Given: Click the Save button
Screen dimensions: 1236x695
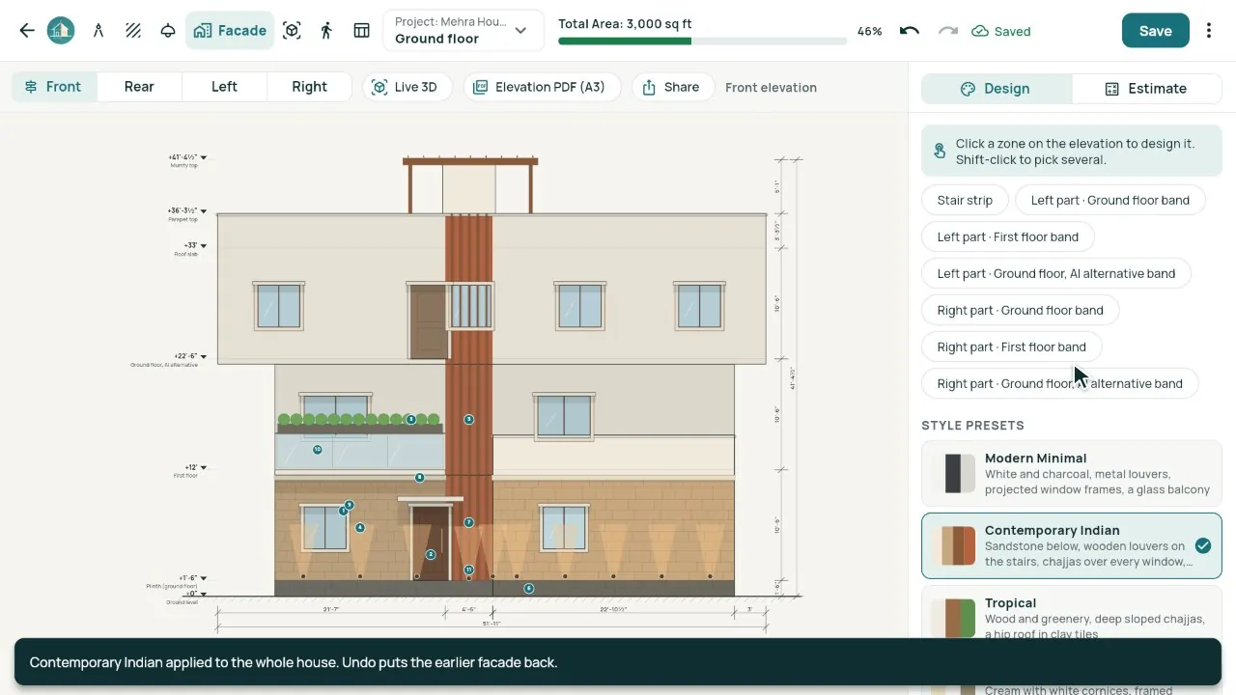Looking at the screenshot, I should point(1155,31).
